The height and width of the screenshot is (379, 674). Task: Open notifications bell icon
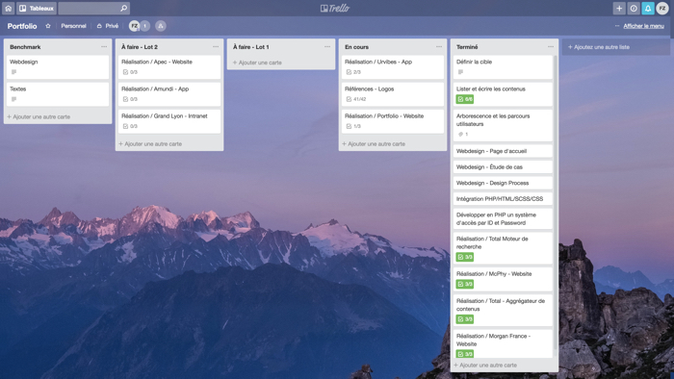click(648, 8)
